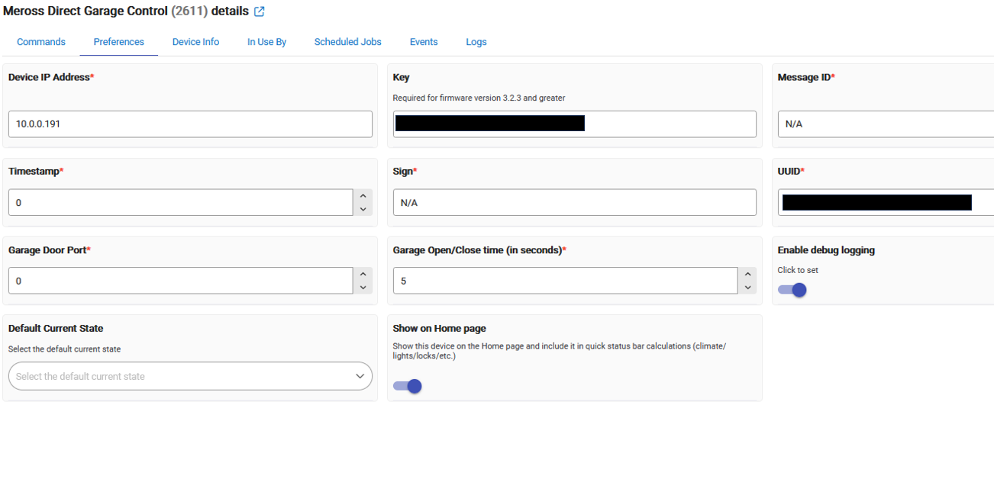
Task: Decrease the Timestamp value with down arrow
Action: 363,210
